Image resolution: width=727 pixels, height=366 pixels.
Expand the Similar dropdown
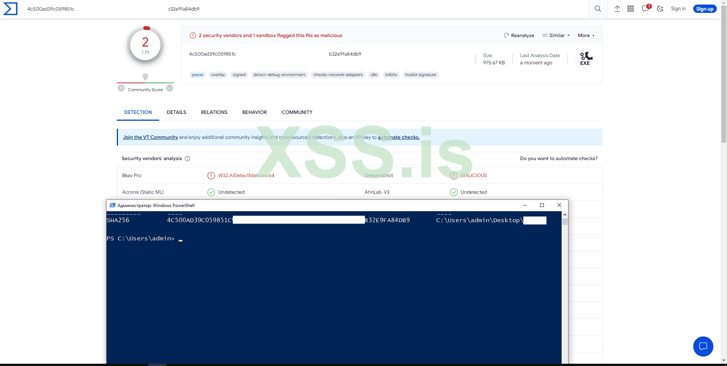[x=556, y=36]
